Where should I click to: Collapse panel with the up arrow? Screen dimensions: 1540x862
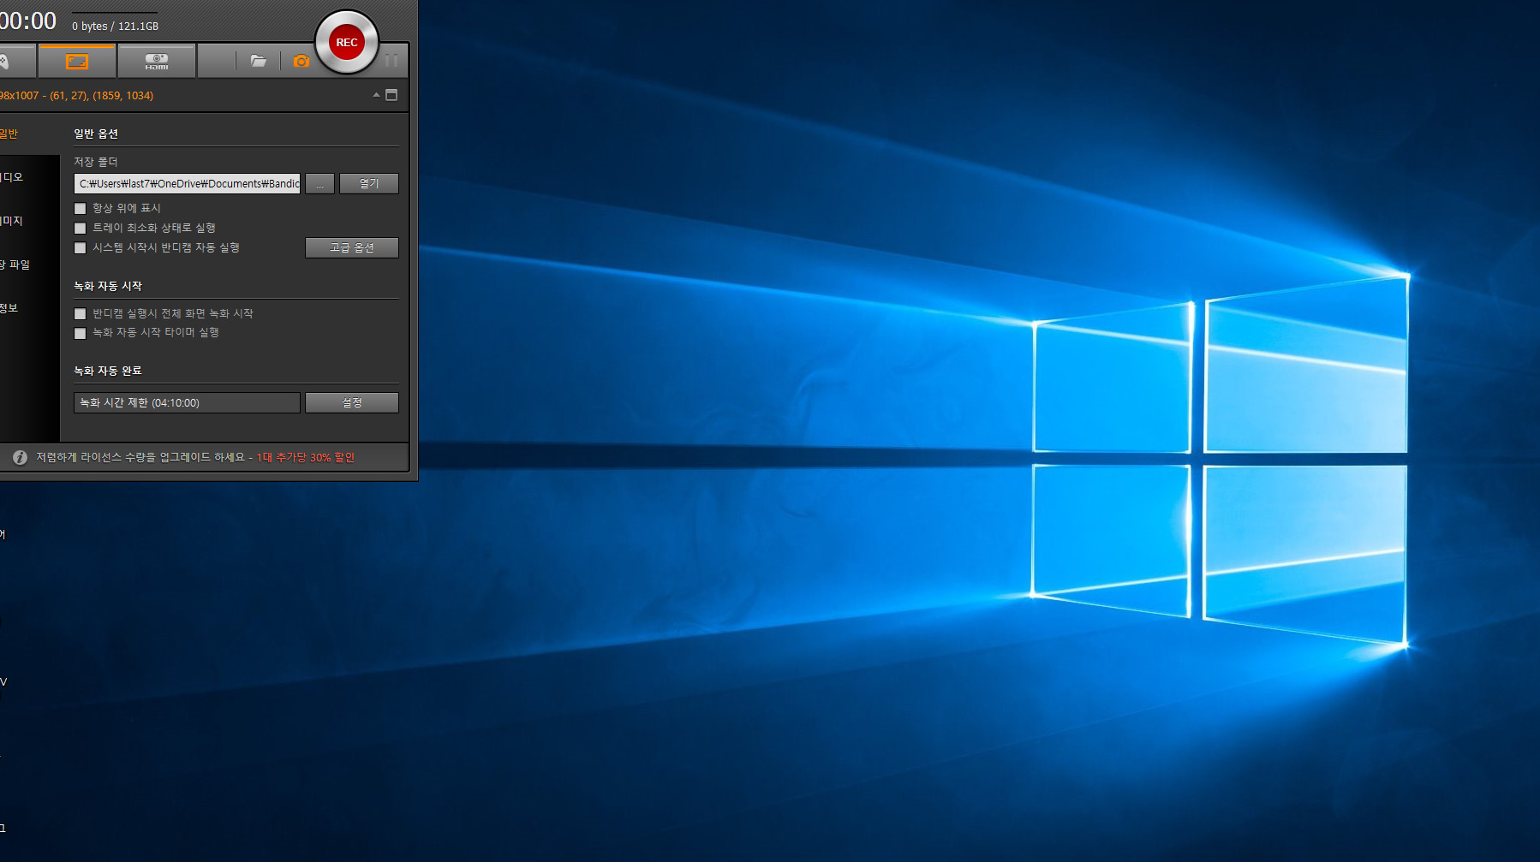(376, 95)
